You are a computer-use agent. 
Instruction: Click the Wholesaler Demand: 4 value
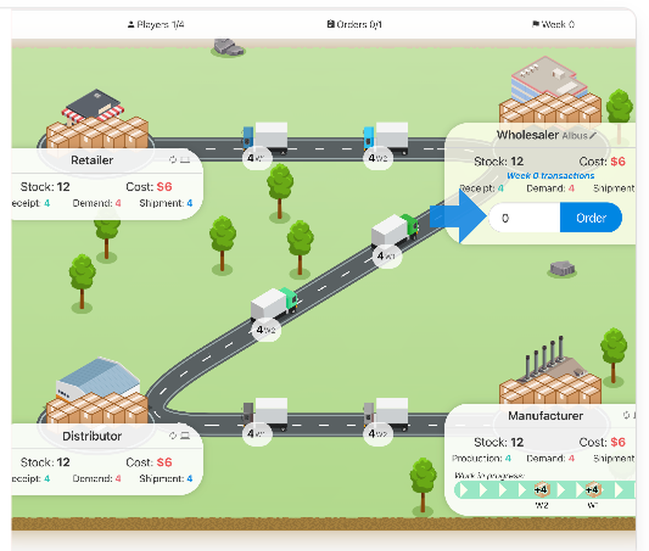click(550, 188)
